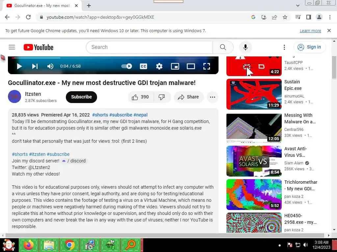Open system tray volume icon
This screenshot has height=252, width=337.
tap(305, 245)
